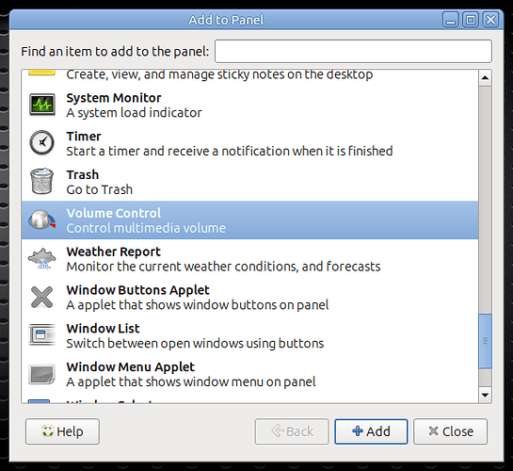The height and width of the screenshot is (471, 513).
Task: Click the scrollbar up arrow
Action: tap(485, 78)
